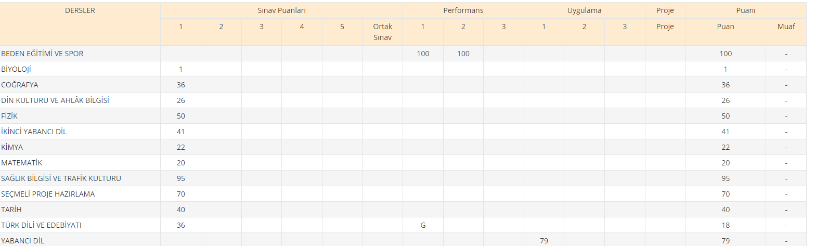Image resolution: width=815 pixels, height=246 pixels.
Task: Click the BİYOLOJİ exam score 1 link
Action: 180,69
